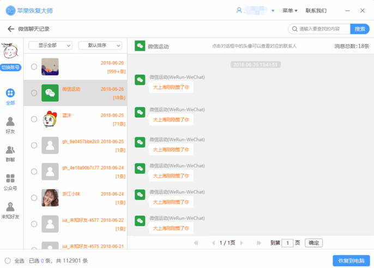Viewport: 374px width, 268px height.
Task: Click the next page arrow in pagination
Action: point(243,243)
